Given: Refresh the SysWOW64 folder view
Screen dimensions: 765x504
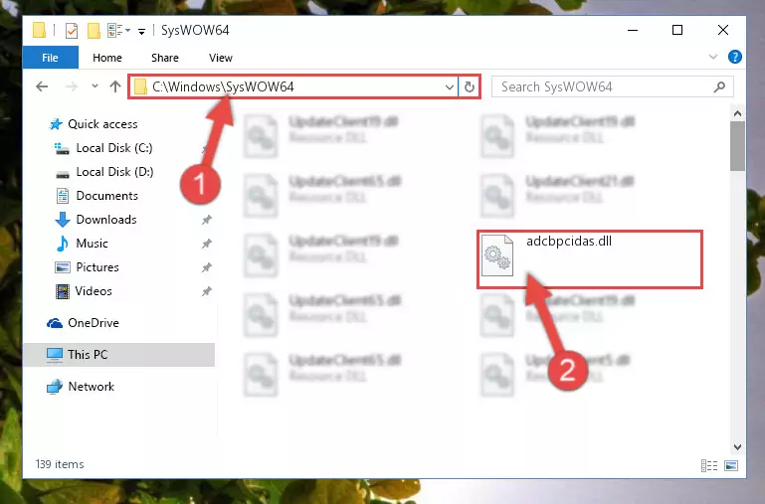Looking at the screenshot, I should (470, 87).
